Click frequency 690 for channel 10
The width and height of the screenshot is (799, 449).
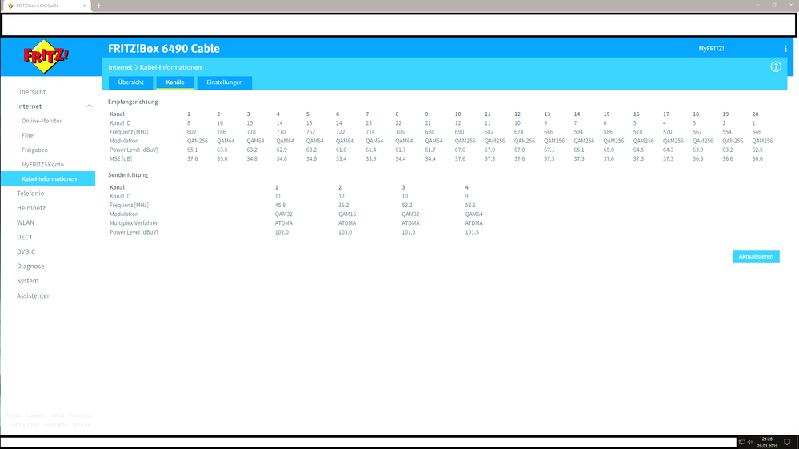tap(459, 132)
